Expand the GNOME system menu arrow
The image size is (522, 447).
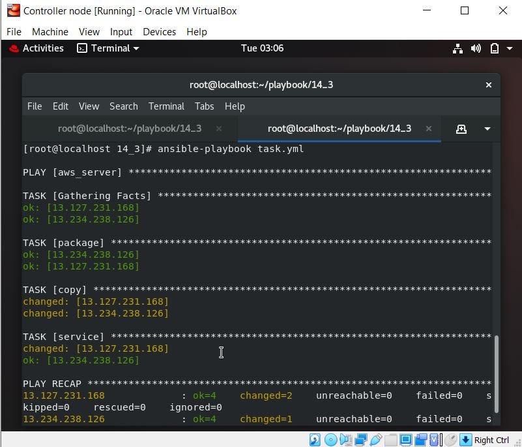(510, 49)
